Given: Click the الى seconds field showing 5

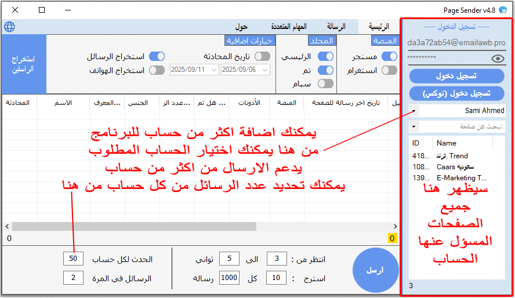Looking at the screenshot, I should tap(229, 259).
